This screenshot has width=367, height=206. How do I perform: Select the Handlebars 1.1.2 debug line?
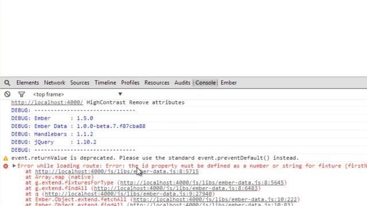coord(52,134)
